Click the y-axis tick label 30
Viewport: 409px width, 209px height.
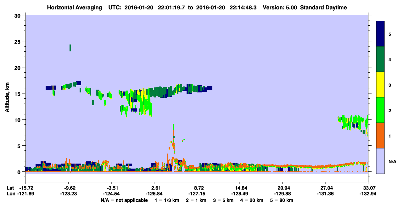point(18,15)
